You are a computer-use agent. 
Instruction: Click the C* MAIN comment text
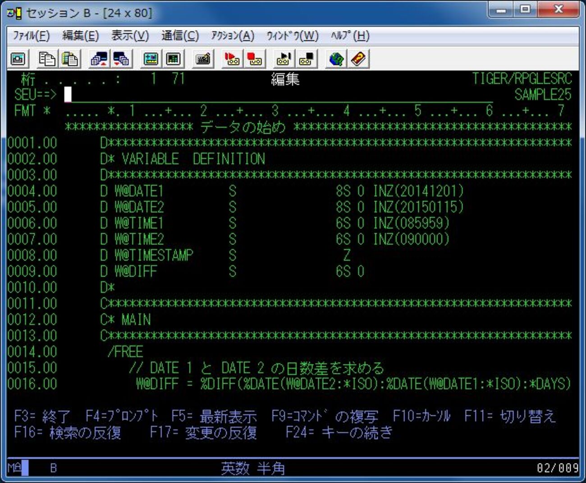pyautogui.click(x=125, y=320)
